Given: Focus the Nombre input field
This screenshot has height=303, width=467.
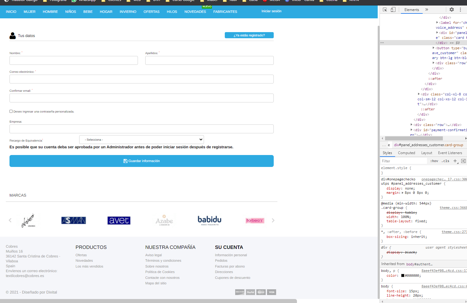Looking at the screenshot, I should pos(74,60).
